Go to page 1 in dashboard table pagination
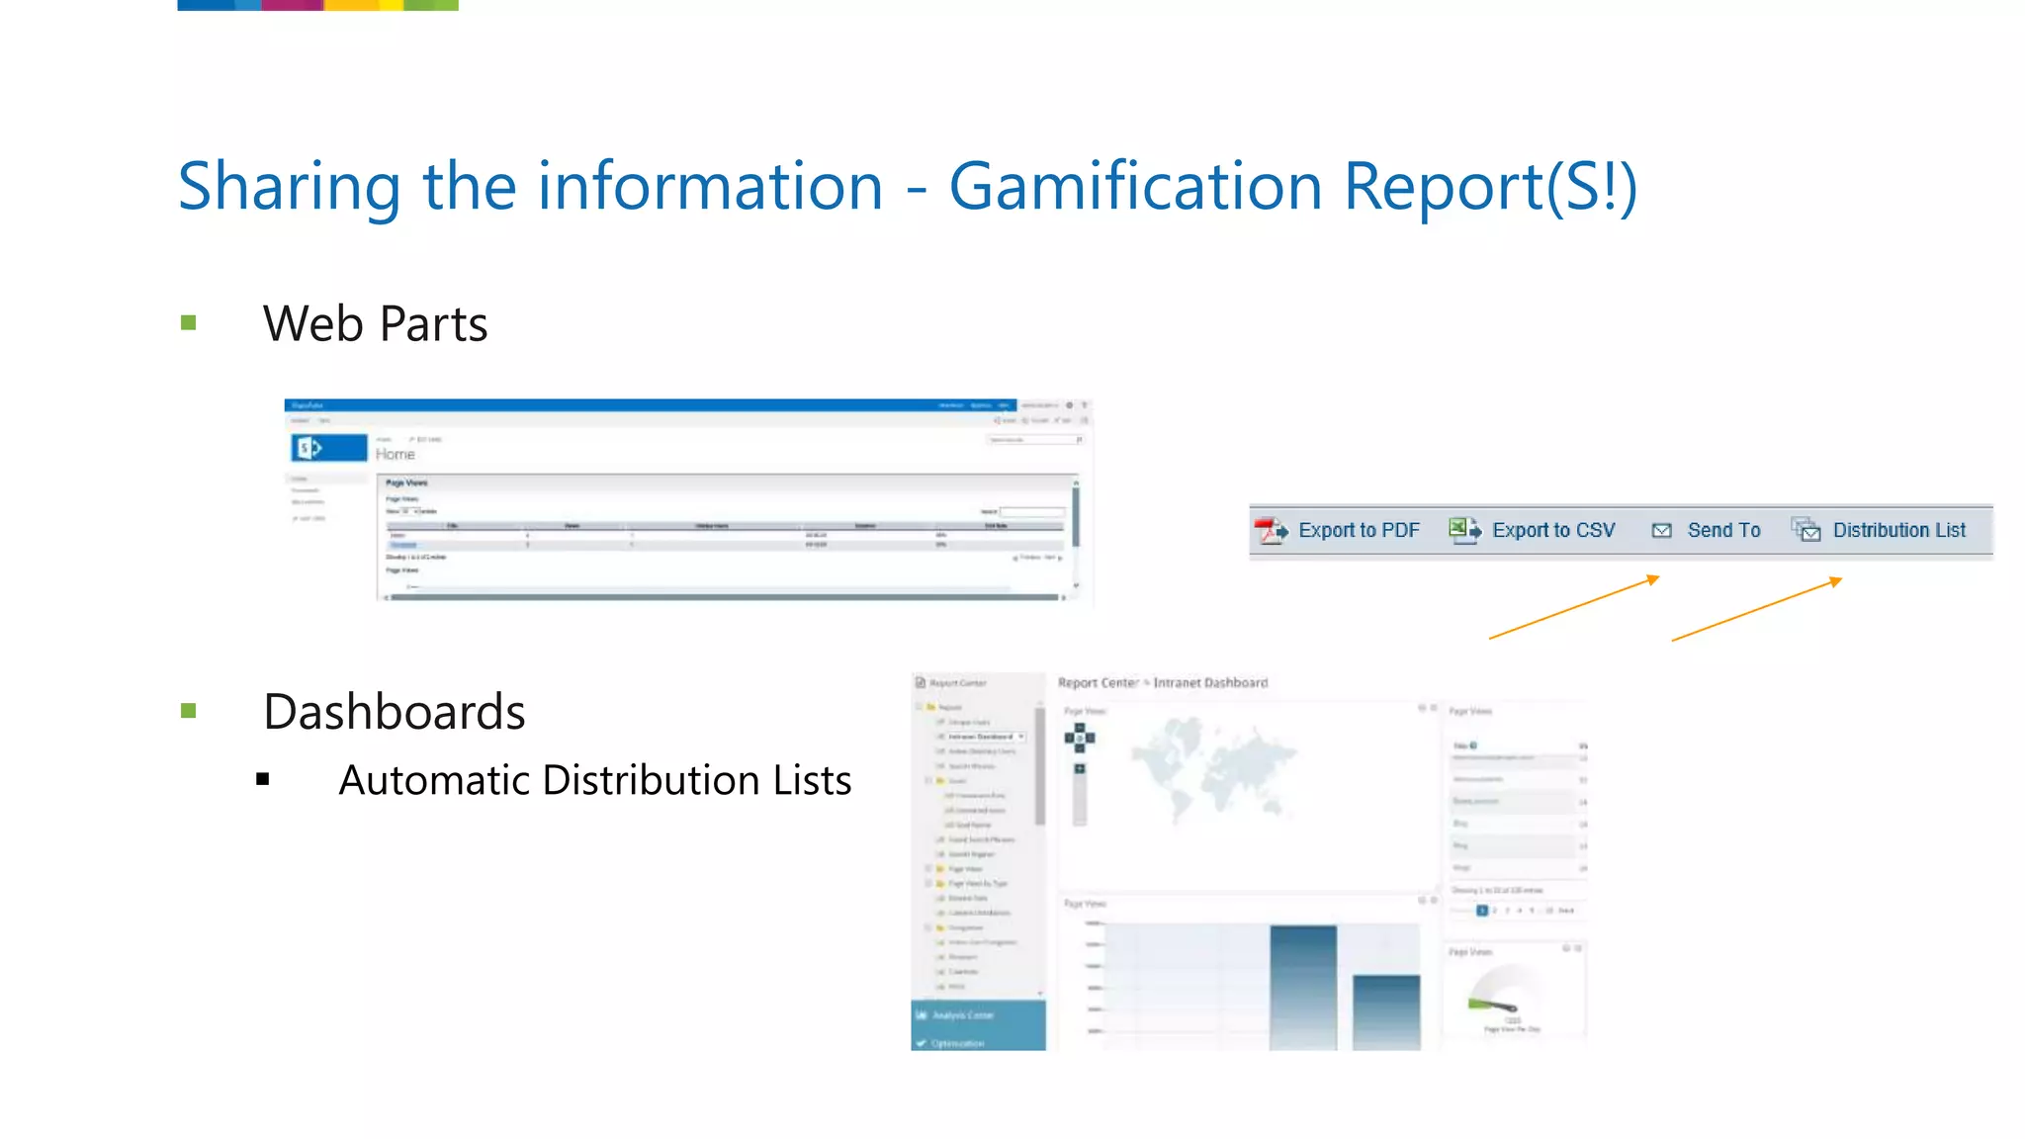This screenshot has height=1139, width=2025. [x=1482, y=911]
